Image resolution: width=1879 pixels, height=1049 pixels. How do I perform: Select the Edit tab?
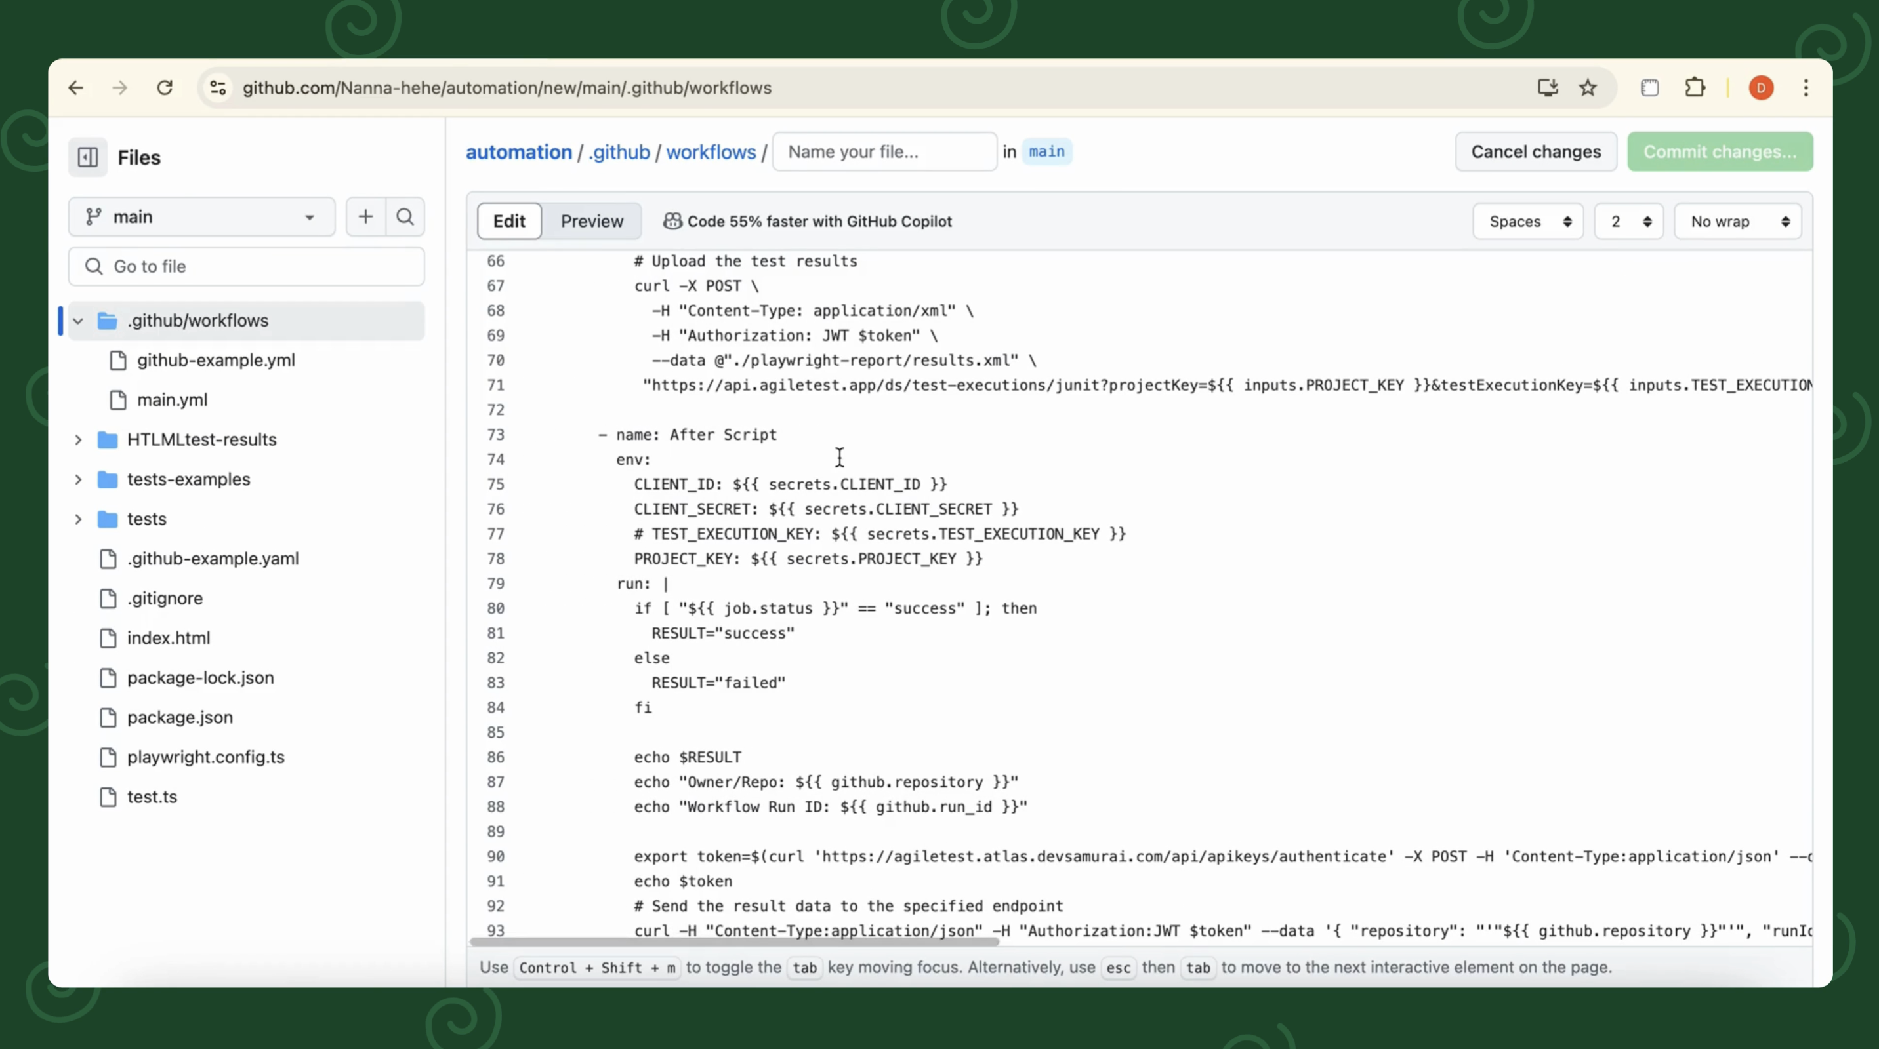[x=508, y=221]
